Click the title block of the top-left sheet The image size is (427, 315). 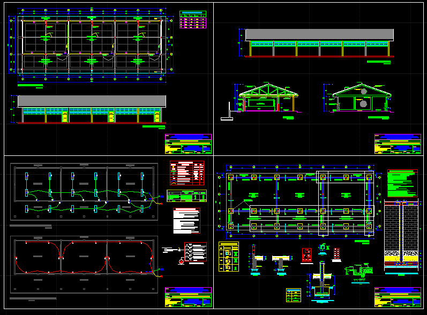188,144
